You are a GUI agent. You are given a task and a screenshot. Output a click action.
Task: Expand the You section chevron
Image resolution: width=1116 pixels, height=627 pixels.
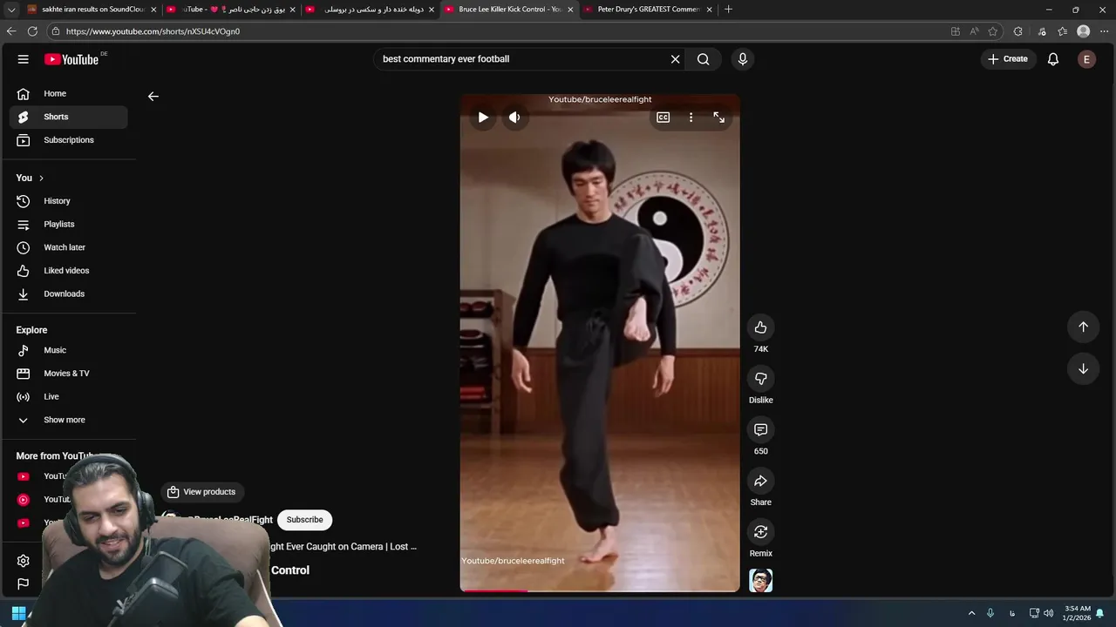click(x=41, y=179)
